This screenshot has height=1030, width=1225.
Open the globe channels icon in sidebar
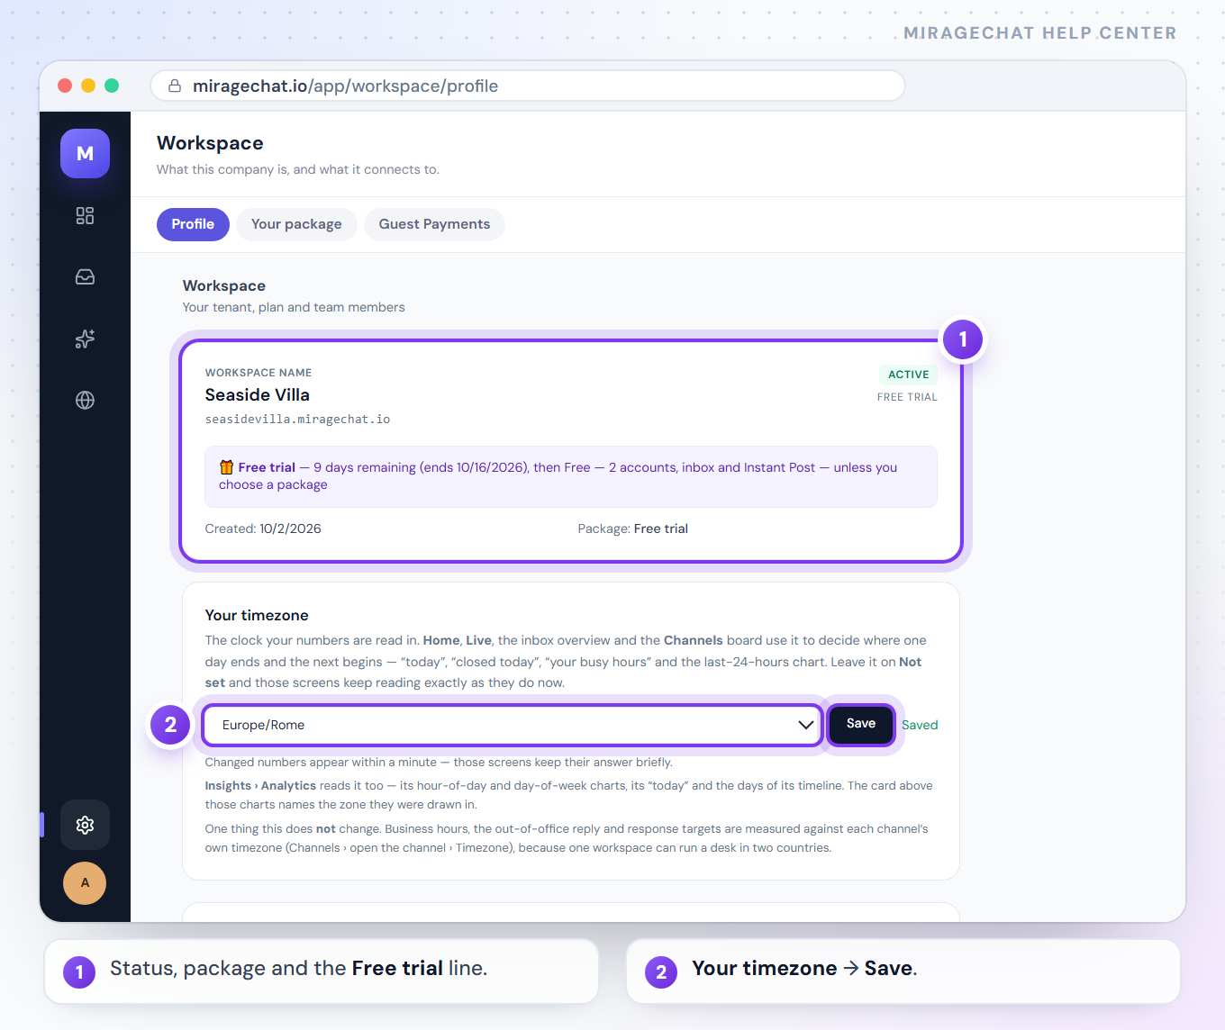coord(85,400)
